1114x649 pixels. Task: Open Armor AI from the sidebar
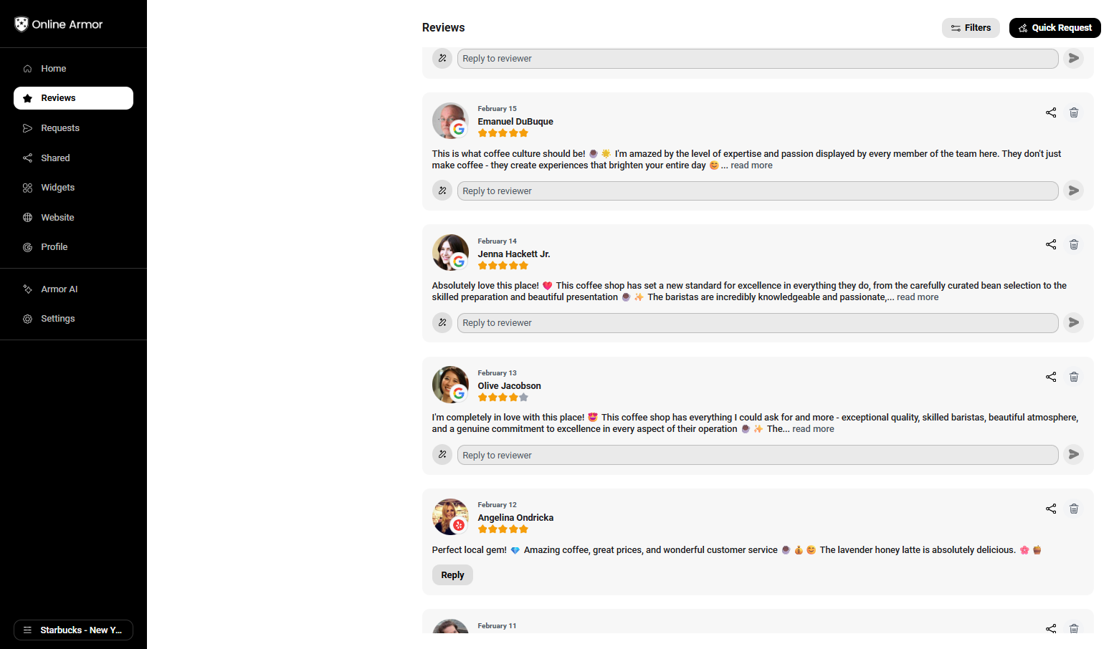[59, 289]
